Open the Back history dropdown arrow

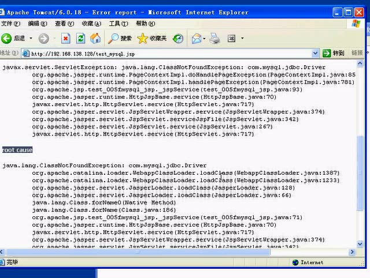click(x=31, y=39)
